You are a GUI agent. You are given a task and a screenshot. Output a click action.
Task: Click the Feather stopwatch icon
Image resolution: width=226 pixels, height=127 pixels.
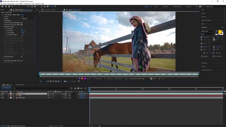coord(7,29)
